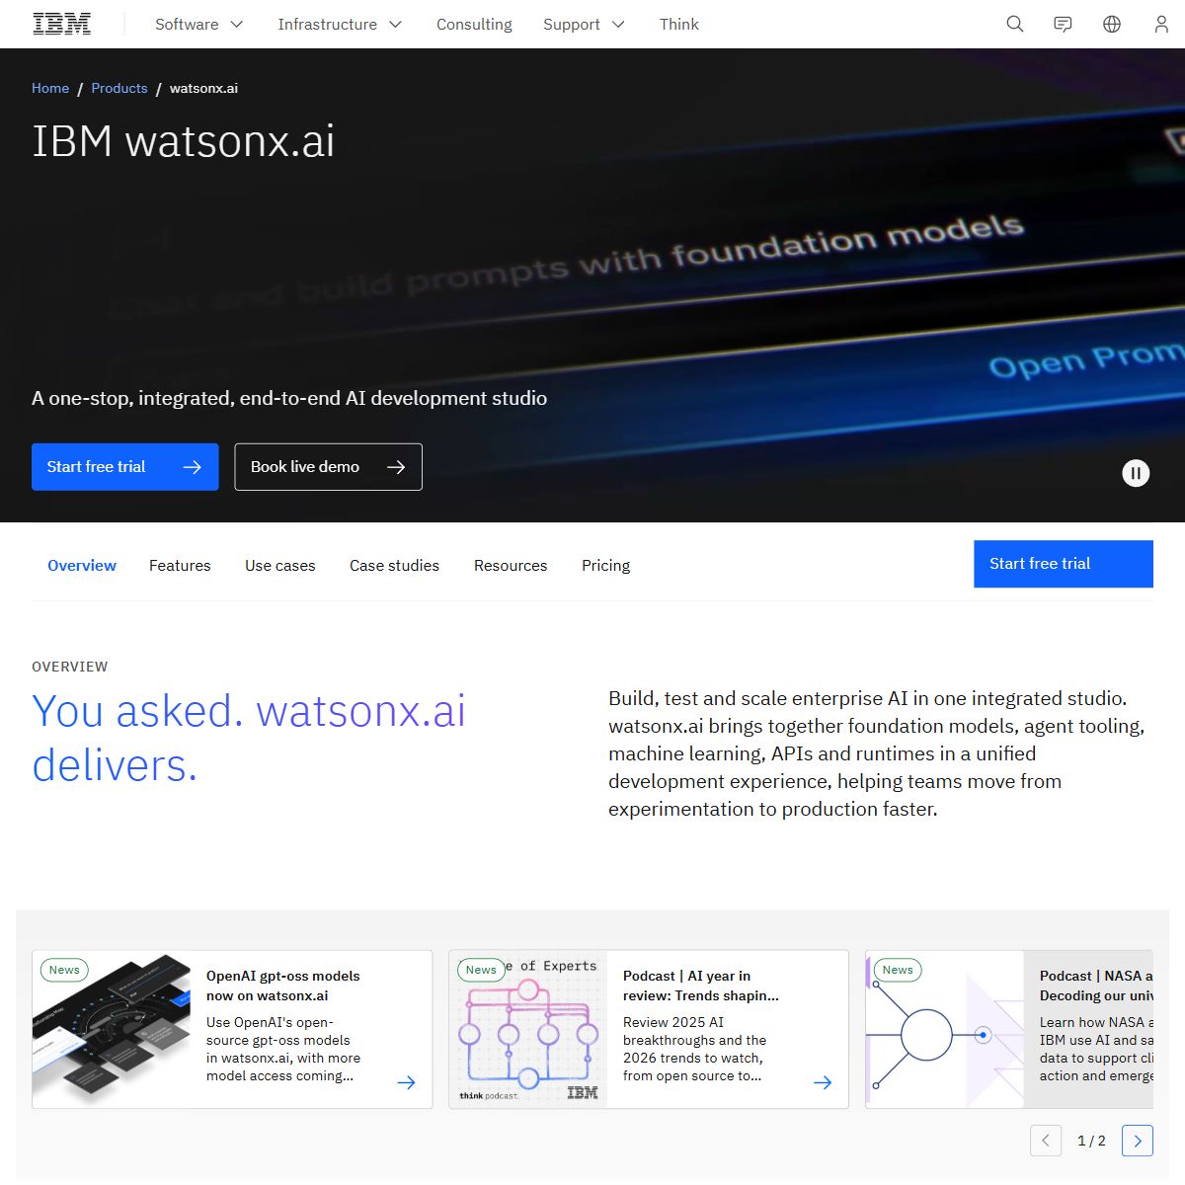The width and height of the screenshot is (1185, 1185).
Task: Open the user profile icon
Action: pyautogui.click(x=1161, y=24)
